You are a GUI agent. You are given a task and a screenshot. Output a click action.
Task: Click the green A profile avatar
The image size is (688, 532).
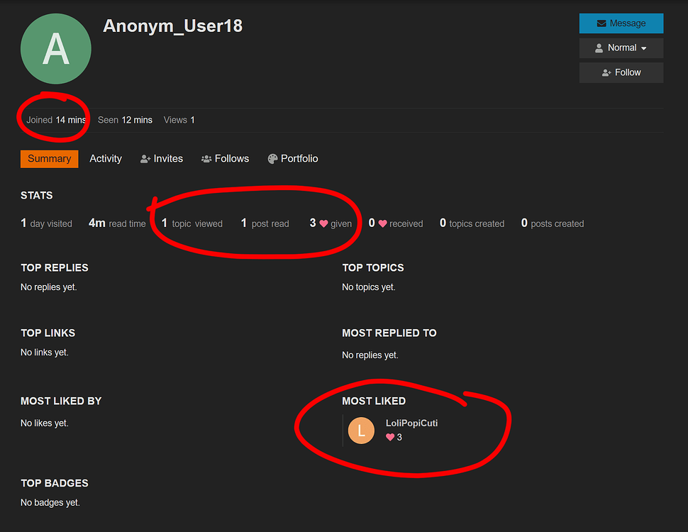point(56,49)
